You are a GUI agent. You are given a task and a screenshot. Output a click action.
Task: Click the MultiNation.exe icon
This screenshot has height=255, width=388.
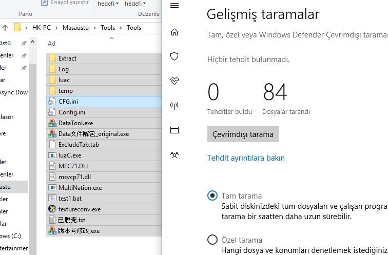[52, 187]
